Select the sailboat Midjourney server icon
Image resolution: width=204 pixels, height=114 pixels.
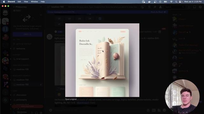(5, 21)
